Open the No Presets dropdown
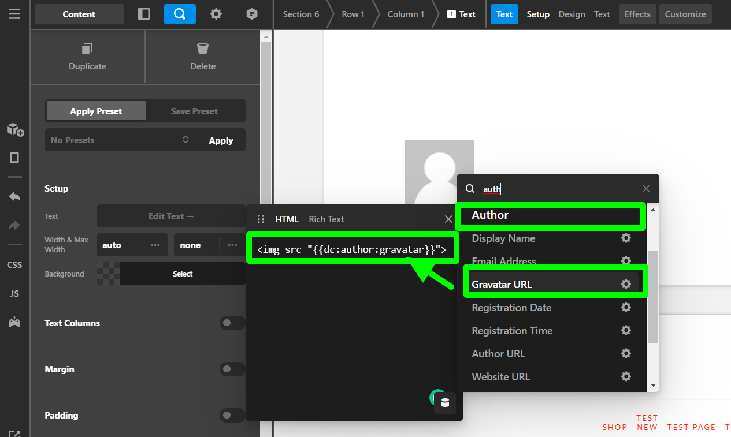 [x=120, y=140]
